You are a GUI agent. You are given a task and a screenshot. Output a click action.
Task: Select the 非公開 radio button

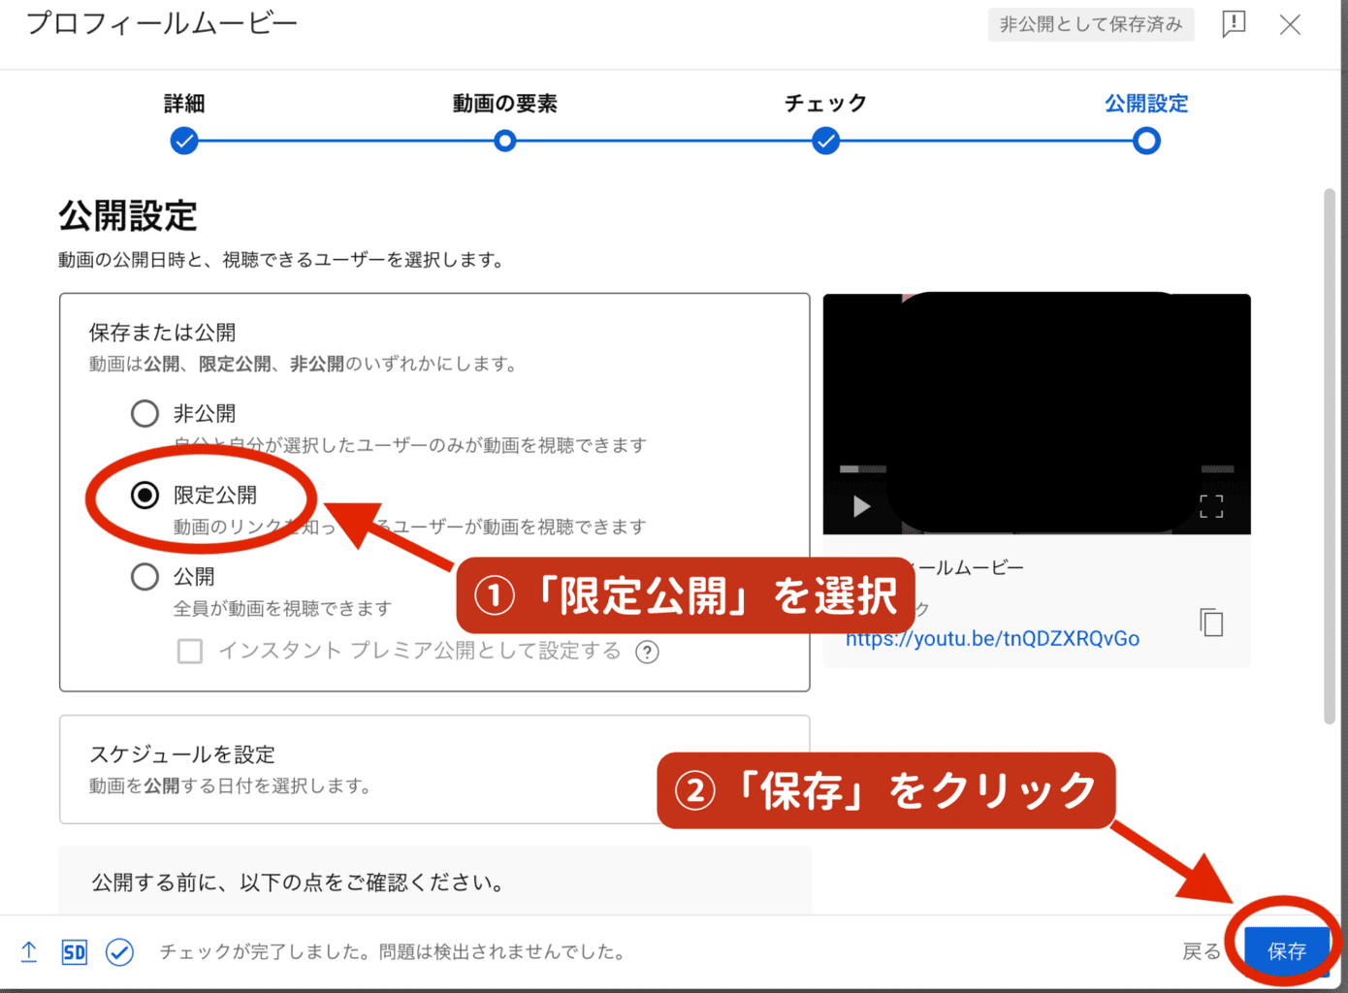click(x=144, y=414)
